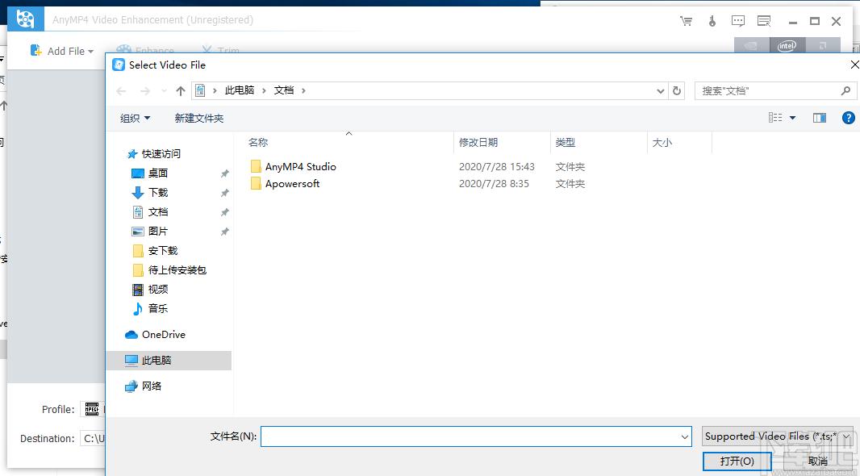Open OneDrive in the sidebar
860x476 pixels.
[163, 335]
